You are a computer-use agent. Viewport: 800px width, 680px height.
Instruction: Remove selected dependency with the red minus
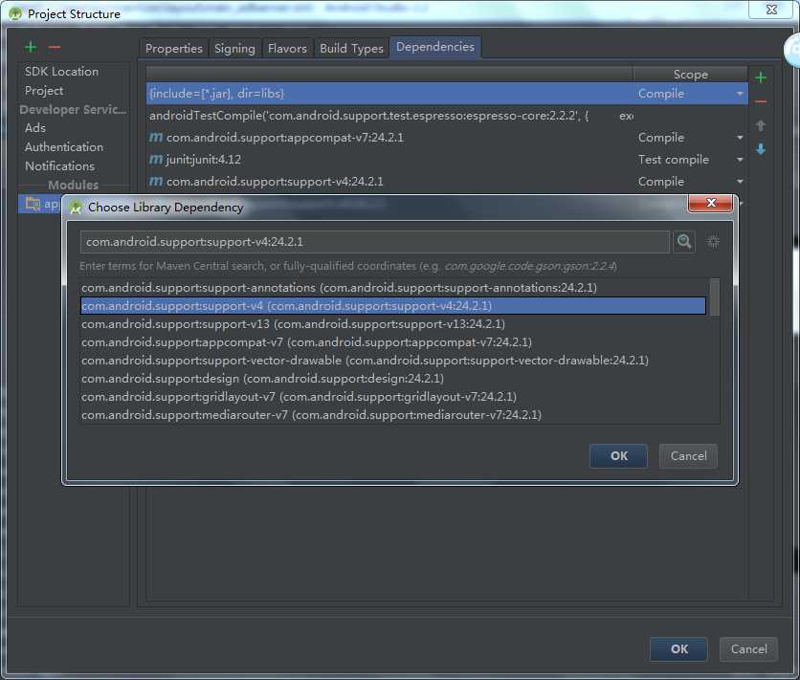pos(761,101)
